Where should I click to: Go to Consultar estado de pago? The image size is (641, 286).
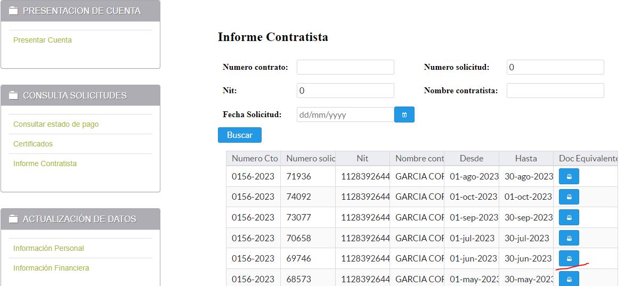pyautogui.click(x=56, y=124)
